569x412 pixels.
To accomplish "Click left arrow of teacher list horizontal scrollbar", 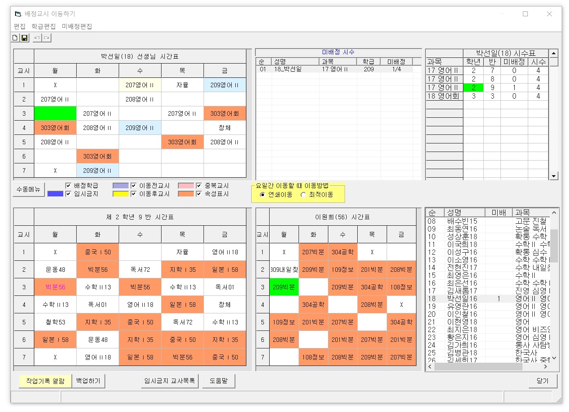I will tap(430, 366).
